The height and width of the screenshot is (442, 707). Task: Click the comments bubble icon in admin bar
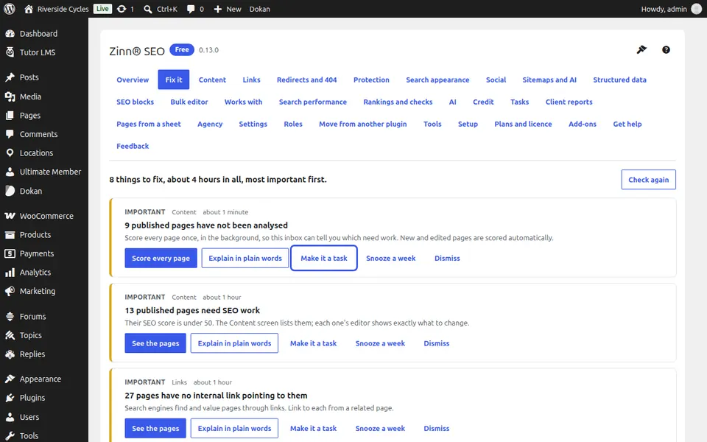[191, 9]
